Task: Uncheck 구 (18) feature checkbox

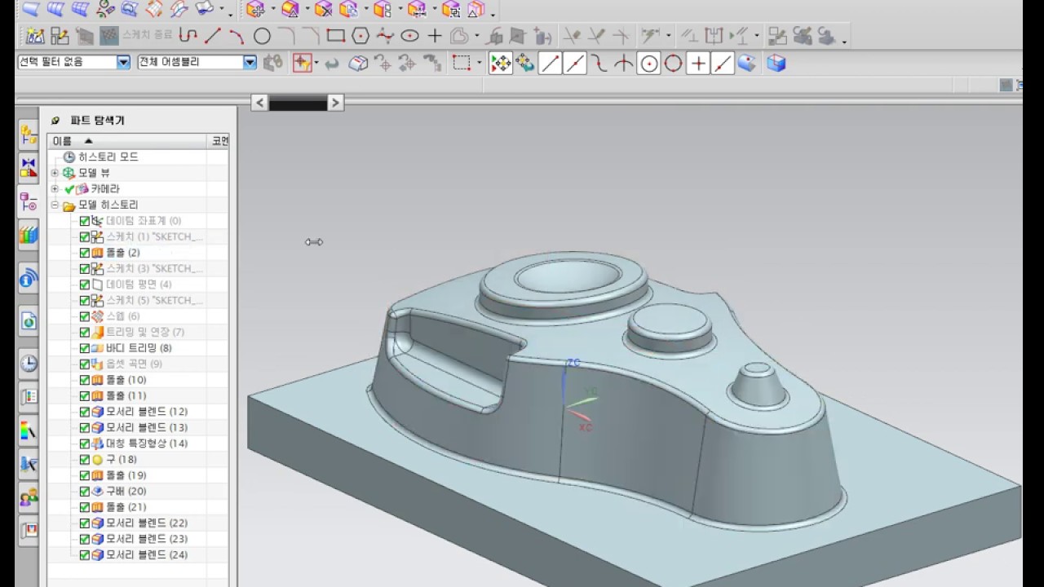Action: pos(85,460)
